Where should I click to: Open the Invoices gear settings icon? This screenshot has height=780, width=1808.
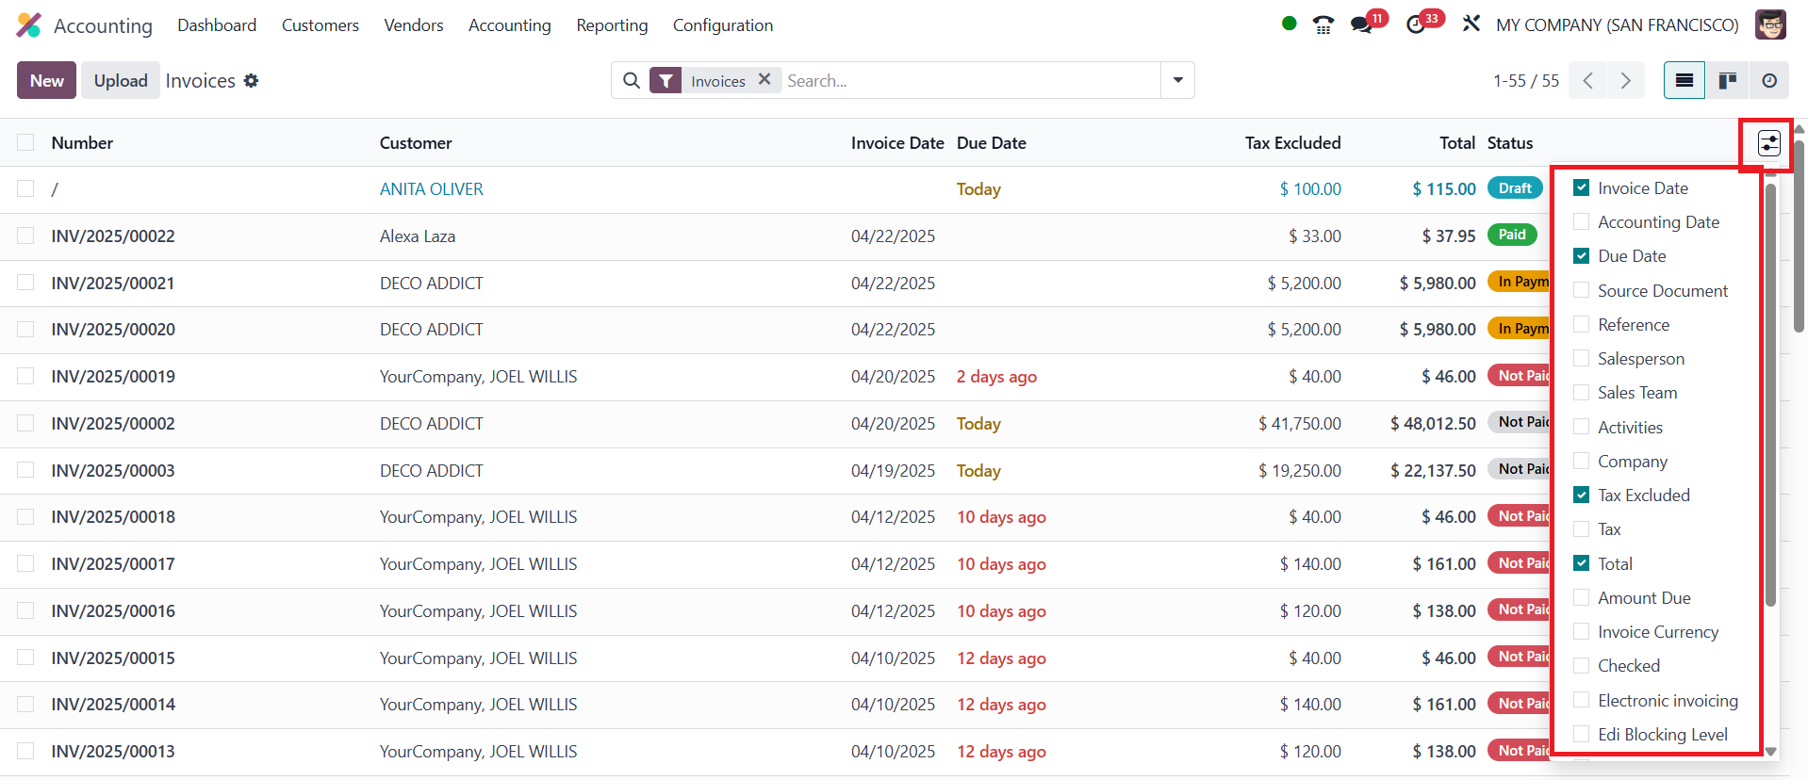coord(251,81)
